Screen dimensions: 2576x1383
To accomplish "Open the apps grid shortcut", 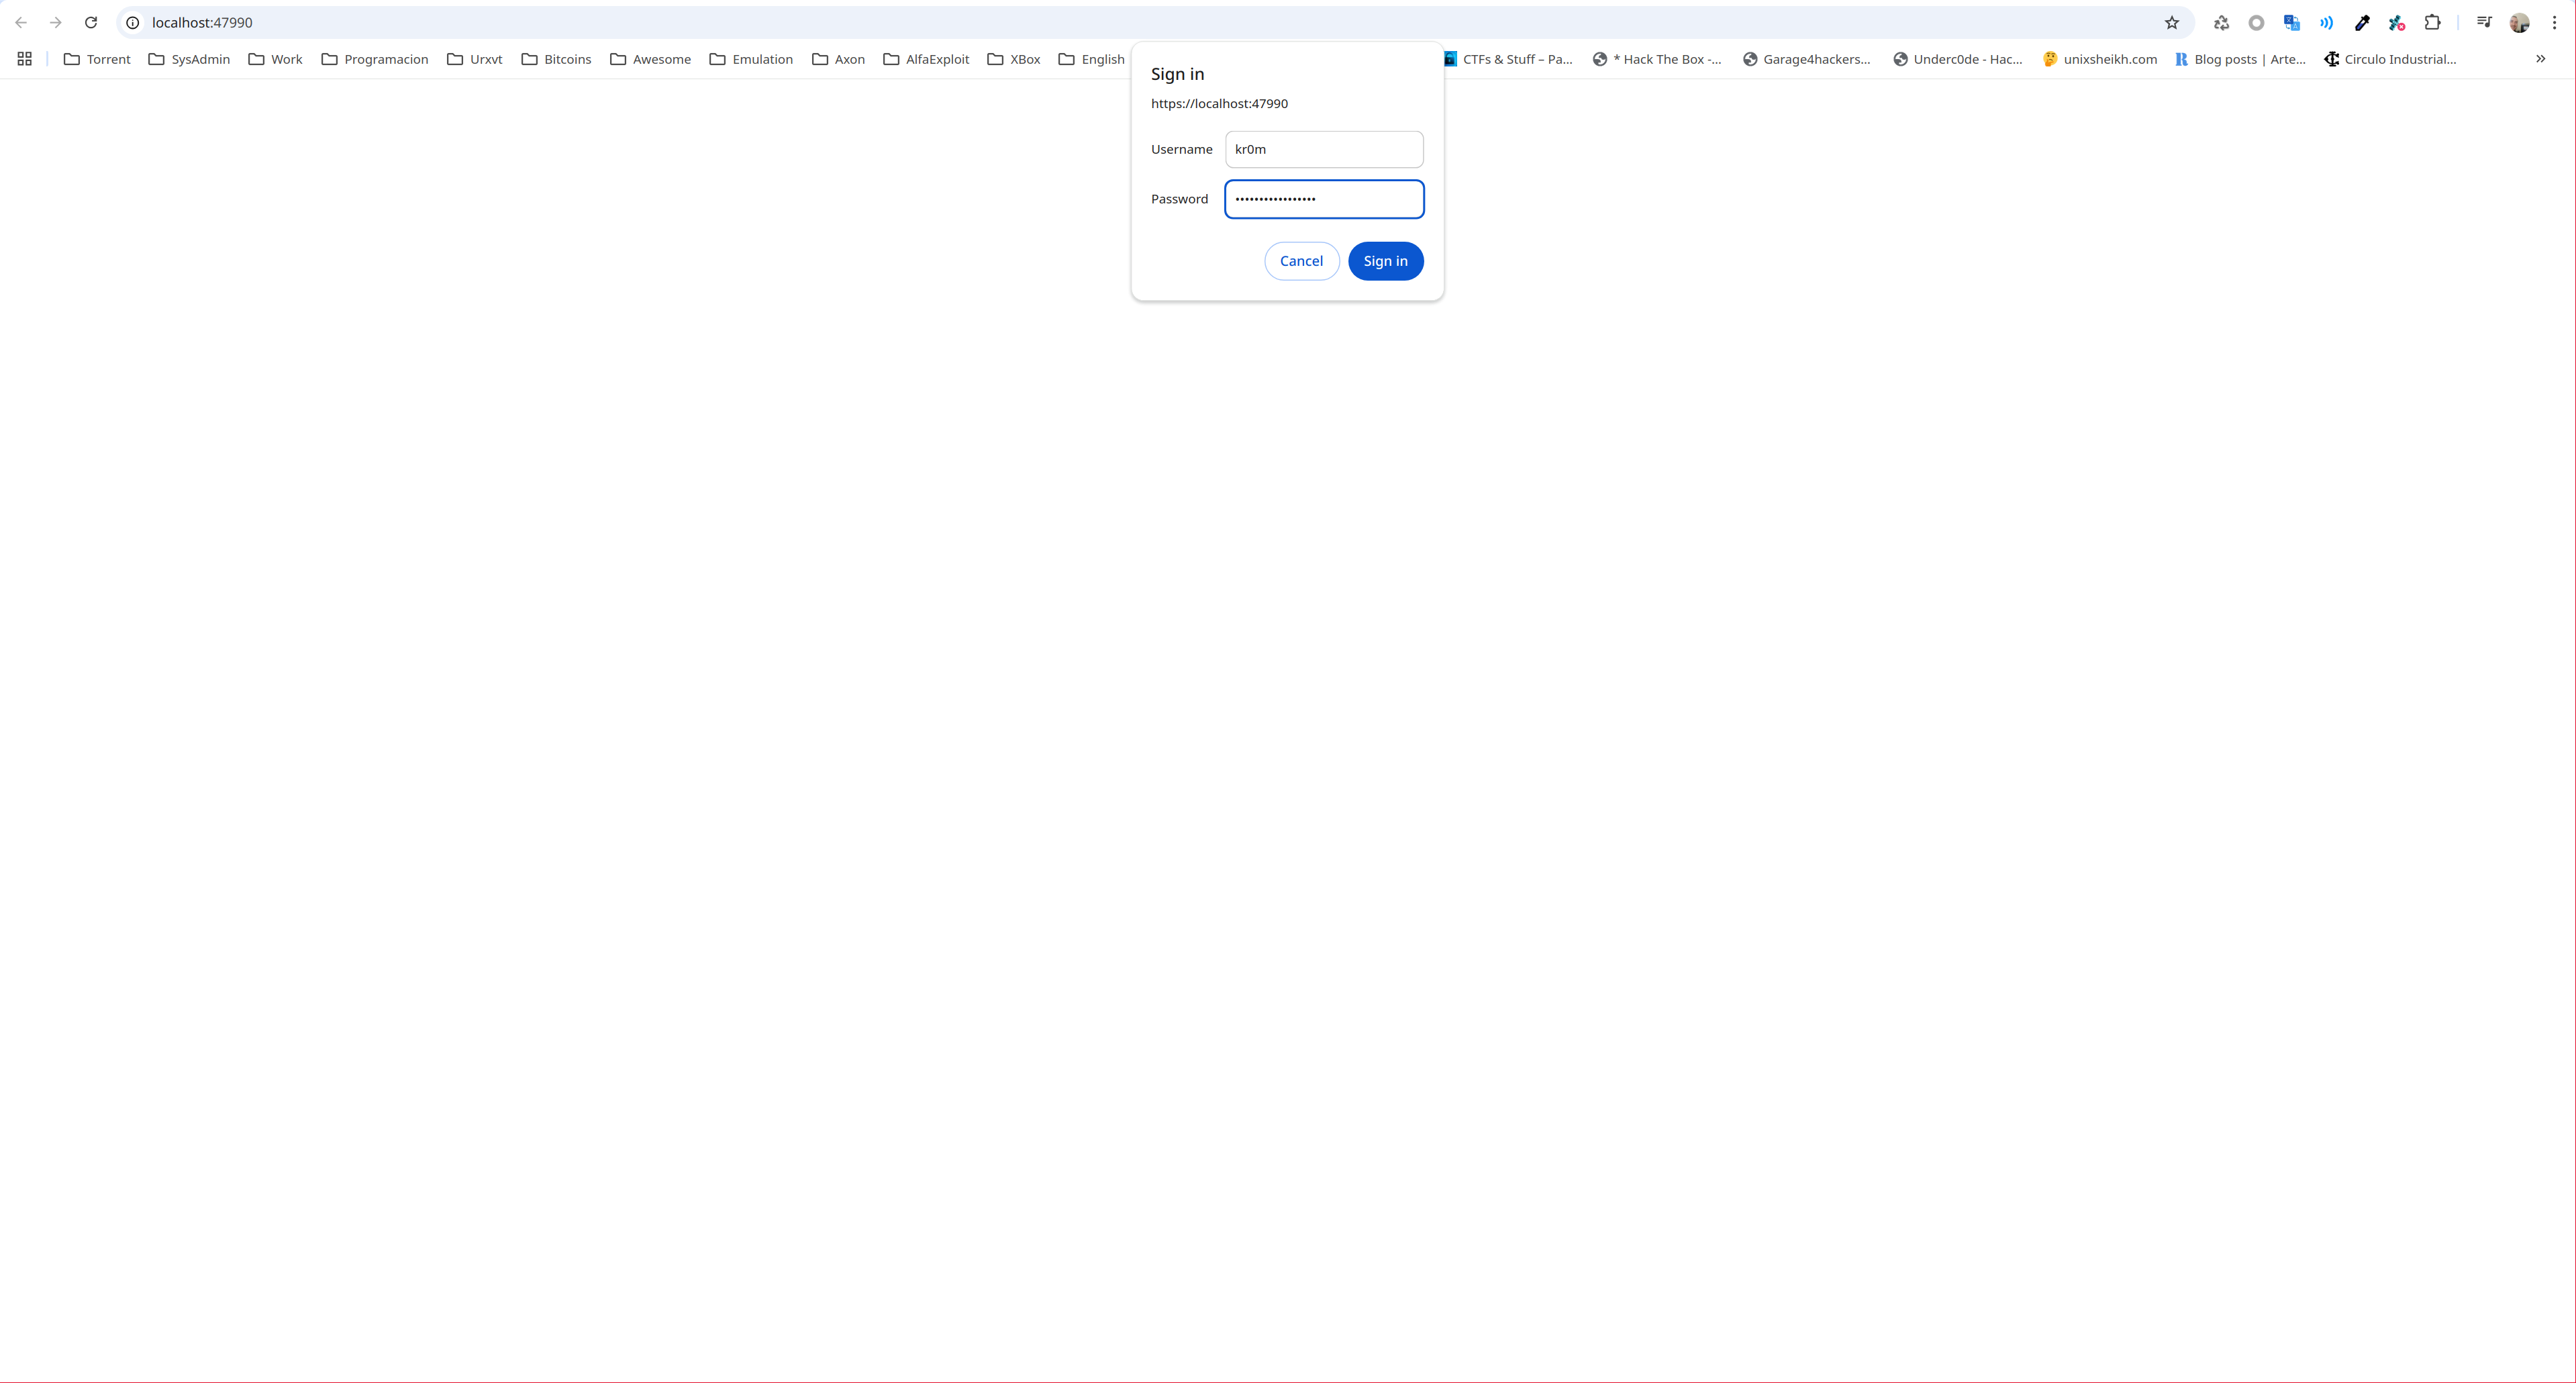I will (25, 59).
